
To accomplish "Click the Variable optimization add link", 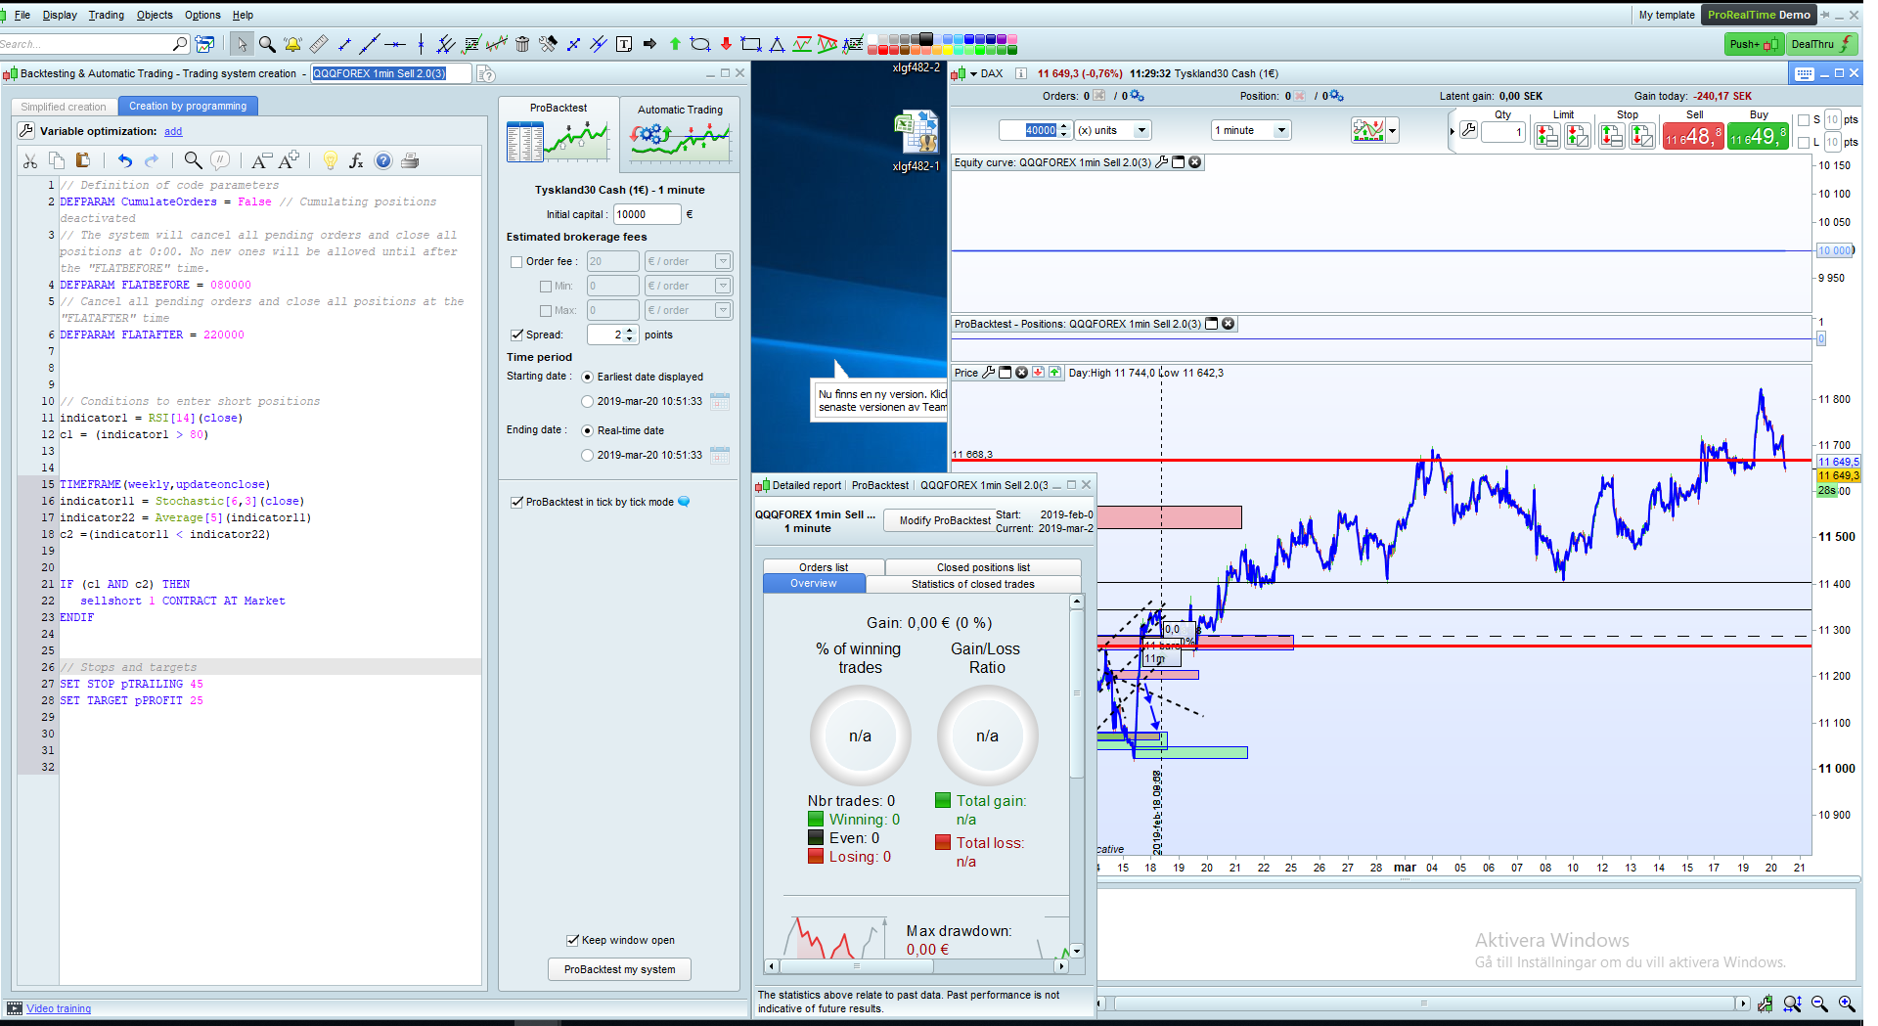I will 173,132.
